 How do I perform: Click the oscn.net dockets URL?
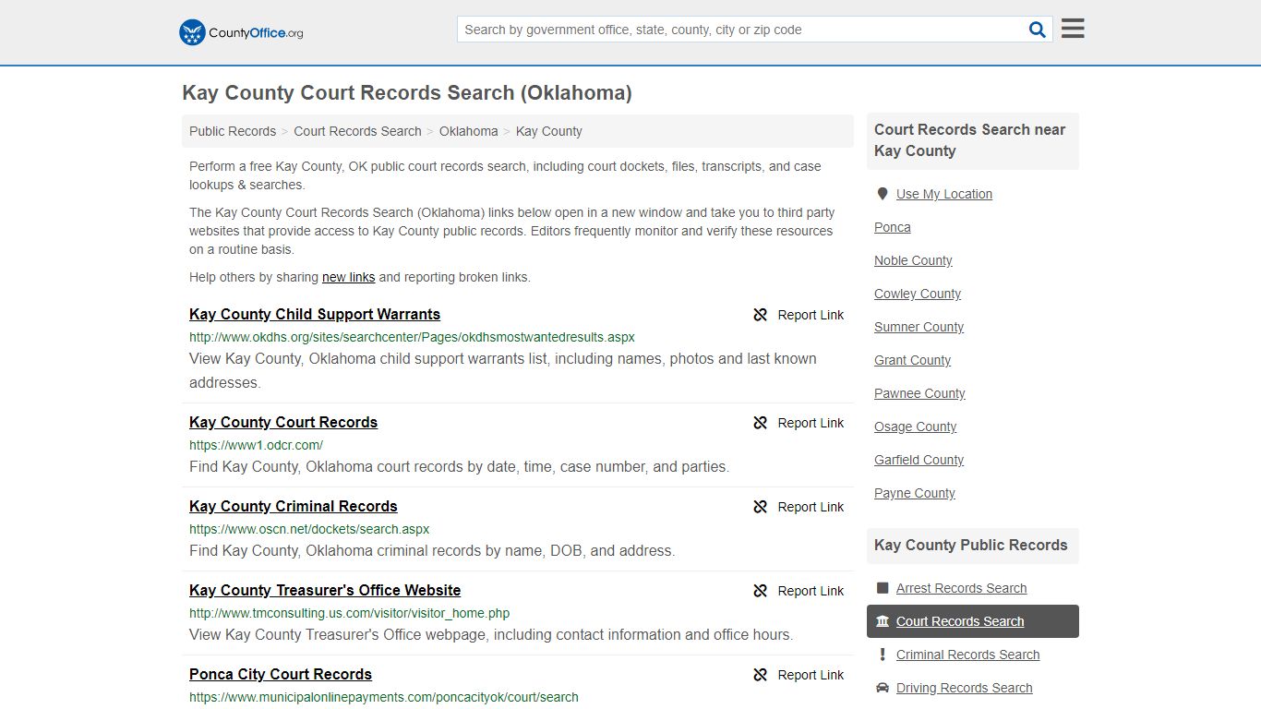309,529
